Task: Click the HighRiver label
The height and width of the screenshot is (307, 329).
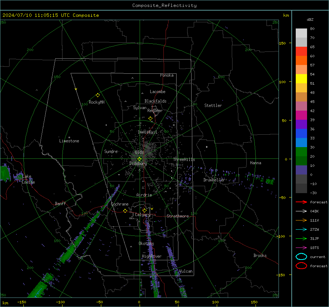Action: tap(152, 256)
